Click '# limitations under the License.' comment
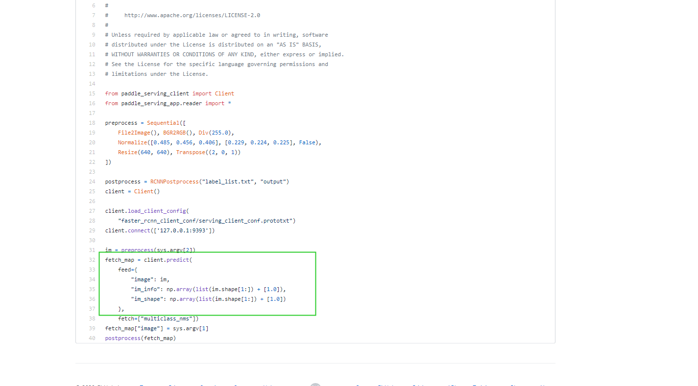This screenshot has height=386, width=698. pos(157,74)
